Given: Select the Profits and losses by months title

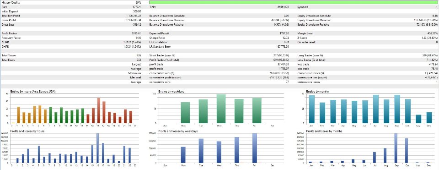Looking at the screenshot, I should 324,131.
